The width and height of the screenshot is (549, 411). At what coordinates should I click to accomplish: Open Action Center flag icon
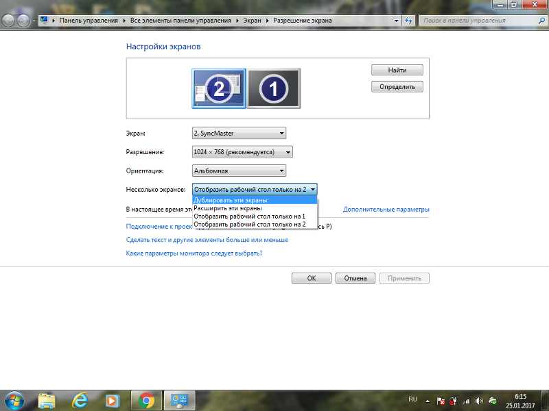tap(441, 401)
